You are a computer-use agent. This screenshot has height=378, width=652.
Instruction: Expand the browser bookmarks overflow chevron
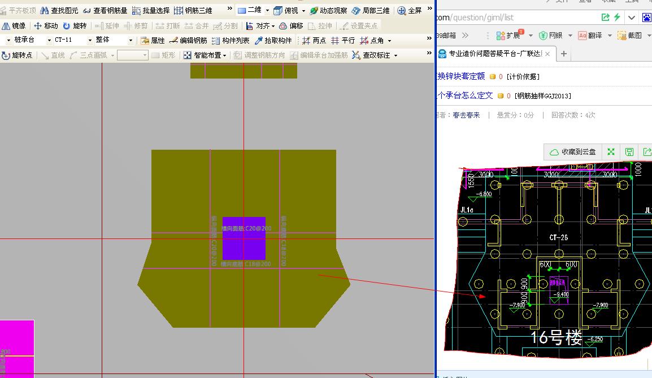point(466,36)
